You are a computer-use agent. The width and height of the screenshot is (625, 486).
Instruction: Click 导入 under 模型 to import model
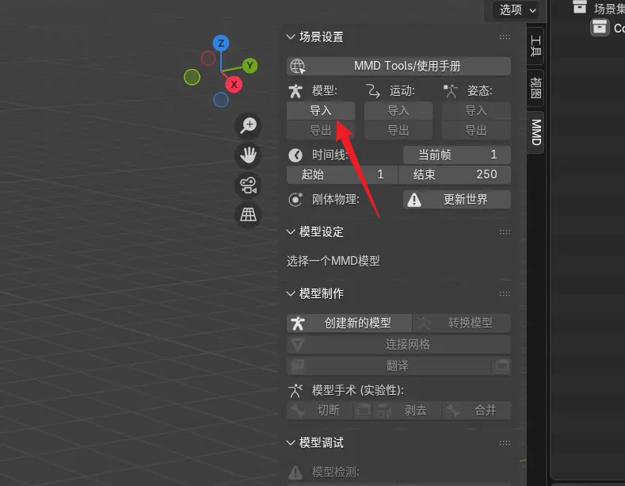coord(321,110)
